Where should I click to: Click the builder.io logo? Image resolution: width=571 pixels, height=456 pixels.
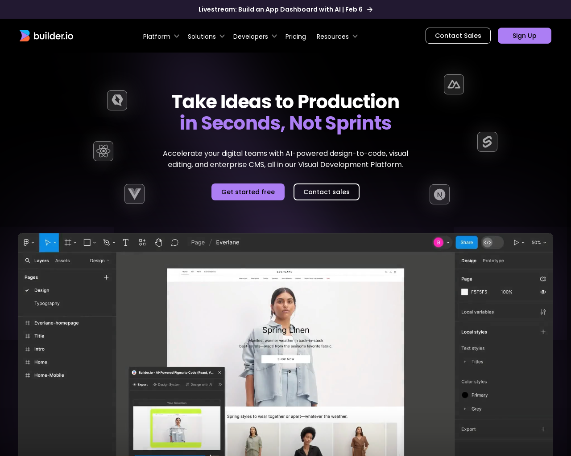coord(46,36)
